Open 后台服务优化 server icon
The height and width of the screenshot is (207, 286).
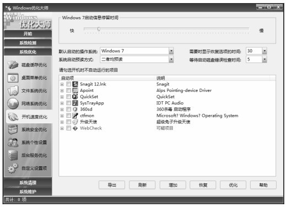tap(13, 155)
